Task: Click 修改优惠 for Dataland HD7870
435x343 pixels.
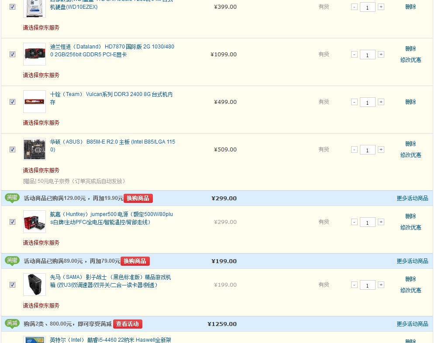Action: coord(411,60)
